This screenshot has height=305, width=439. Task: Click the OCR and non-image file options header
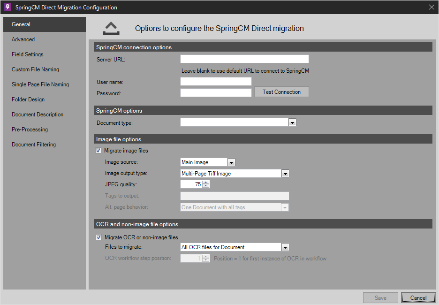click(263, 224)
